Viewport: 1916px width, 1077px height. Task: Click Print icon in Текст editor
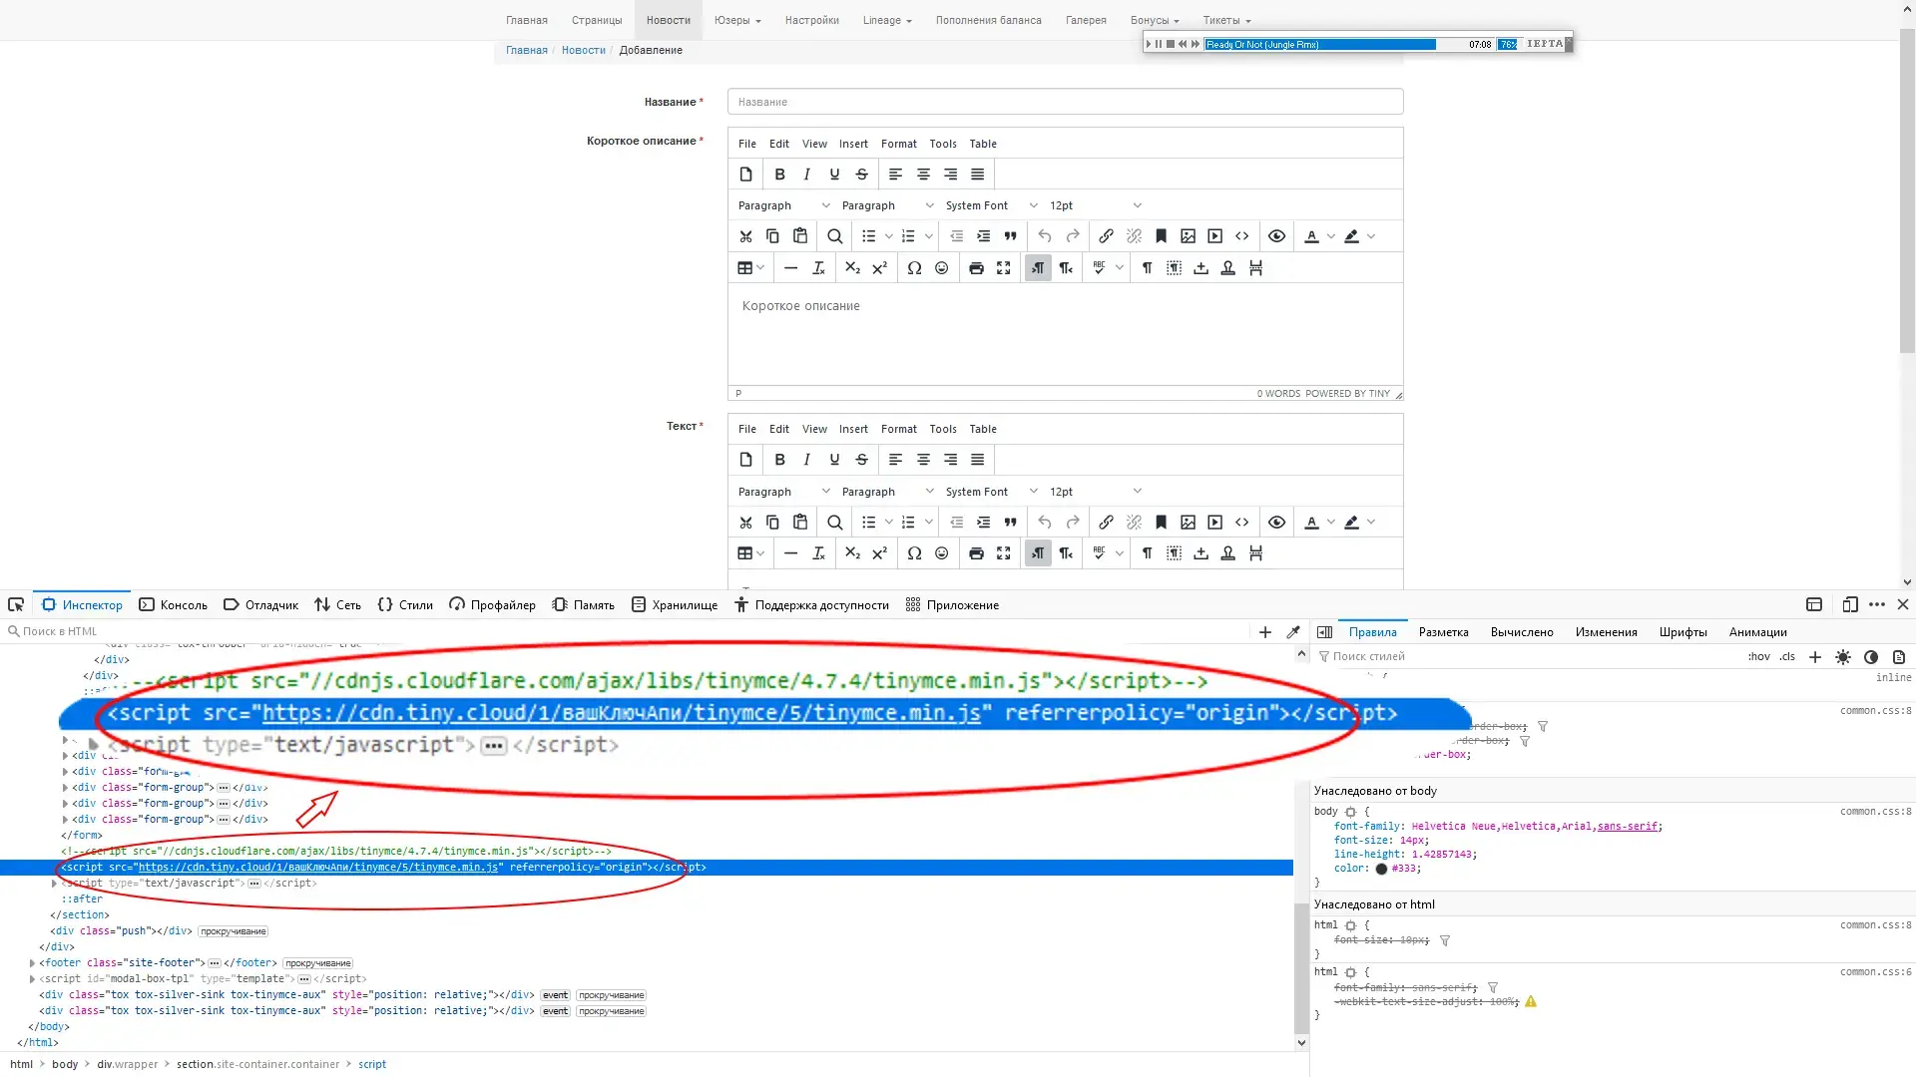pos(976,553)
